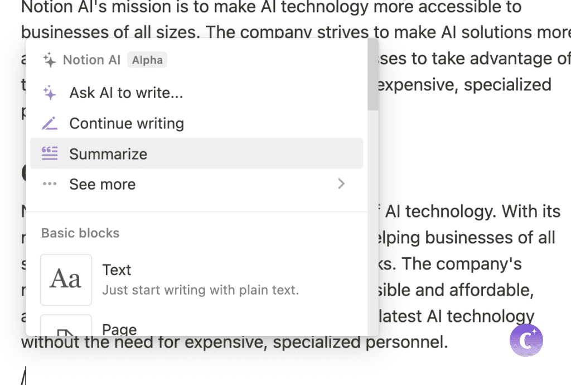The width and height of the screenshot is (571, 385).
Task: Click the sparkle icon in Notion AI header
Action: pos(50,60)
